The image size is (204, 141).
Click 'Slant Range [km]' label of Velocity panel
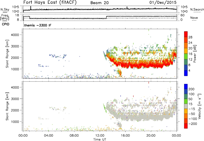[7, 106]
